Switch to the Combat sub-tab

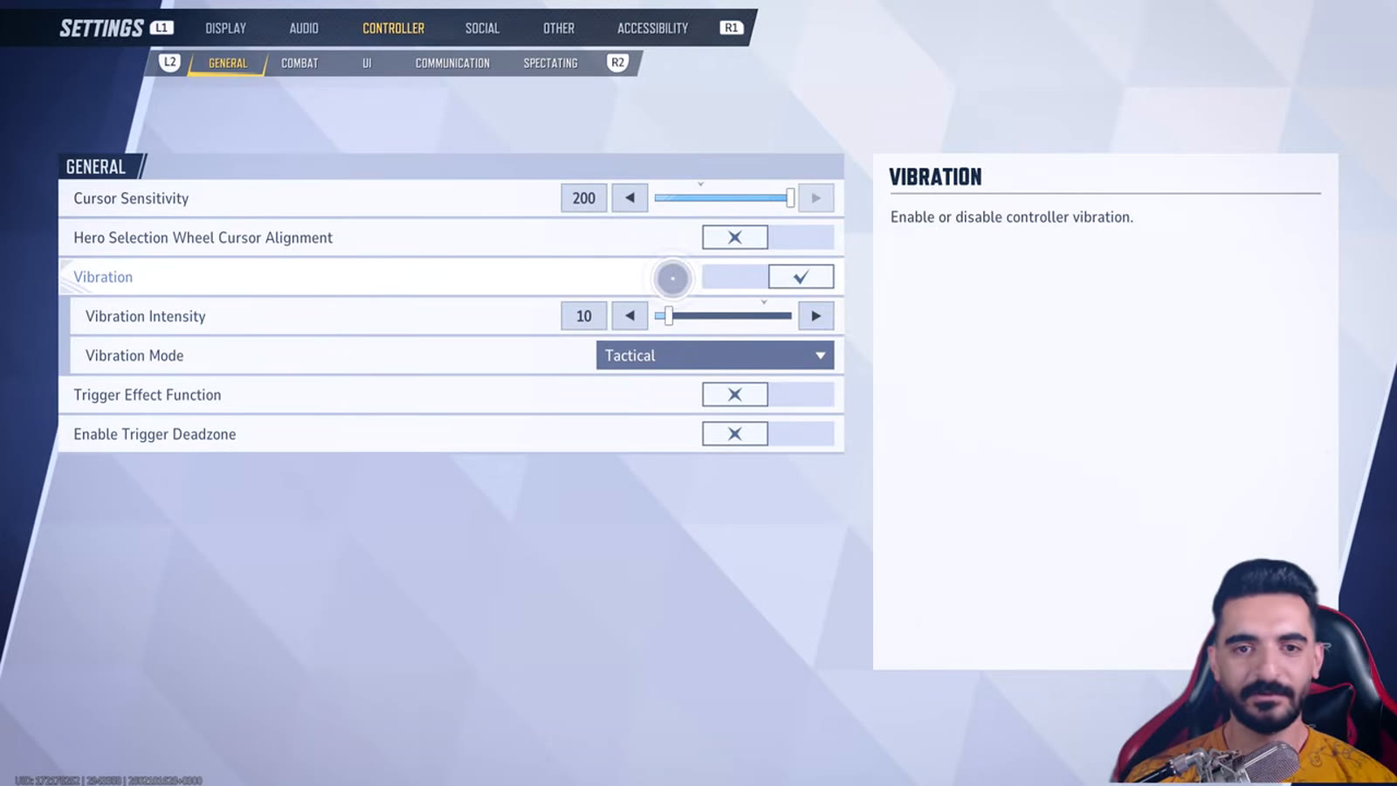coord(299,63)
